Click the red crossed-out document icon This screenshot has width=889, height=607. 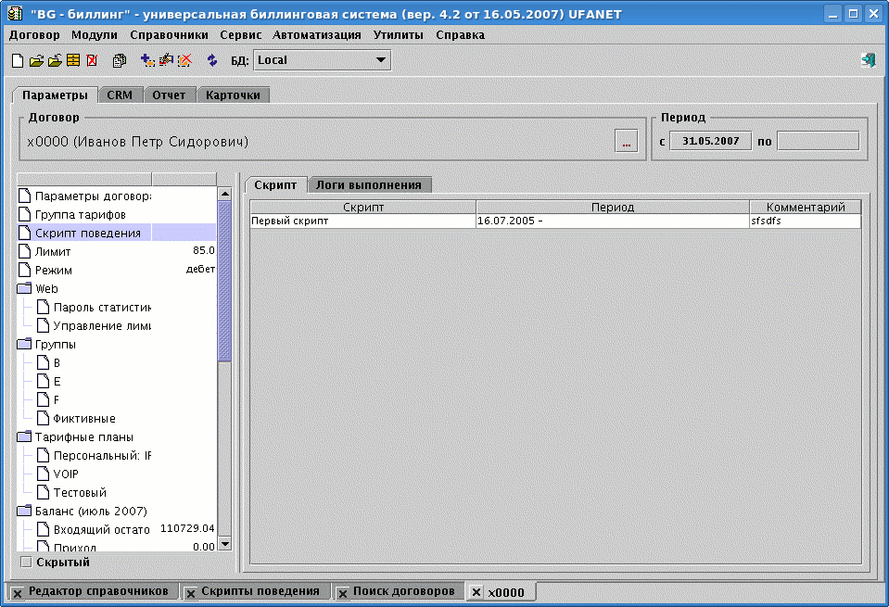point(92,60)
